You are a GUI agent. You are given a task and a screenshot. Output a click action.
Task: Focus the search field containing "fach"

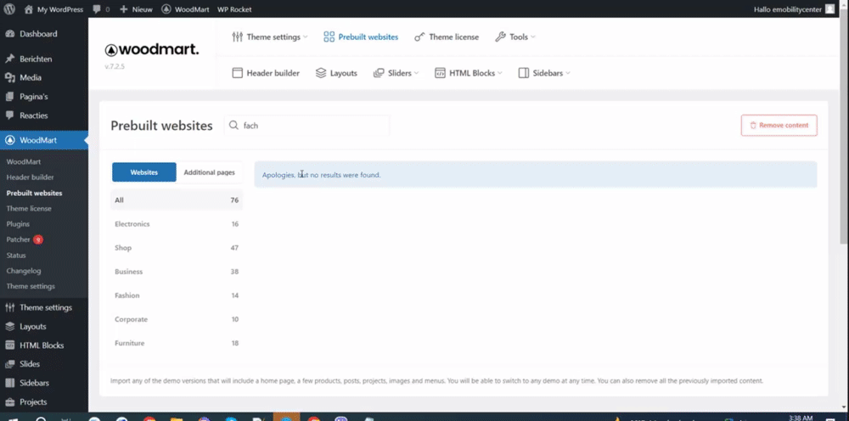point(307,125)
